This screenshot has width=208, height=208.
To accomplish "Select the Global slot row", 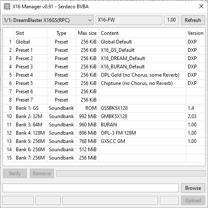I will coord(104,42).
